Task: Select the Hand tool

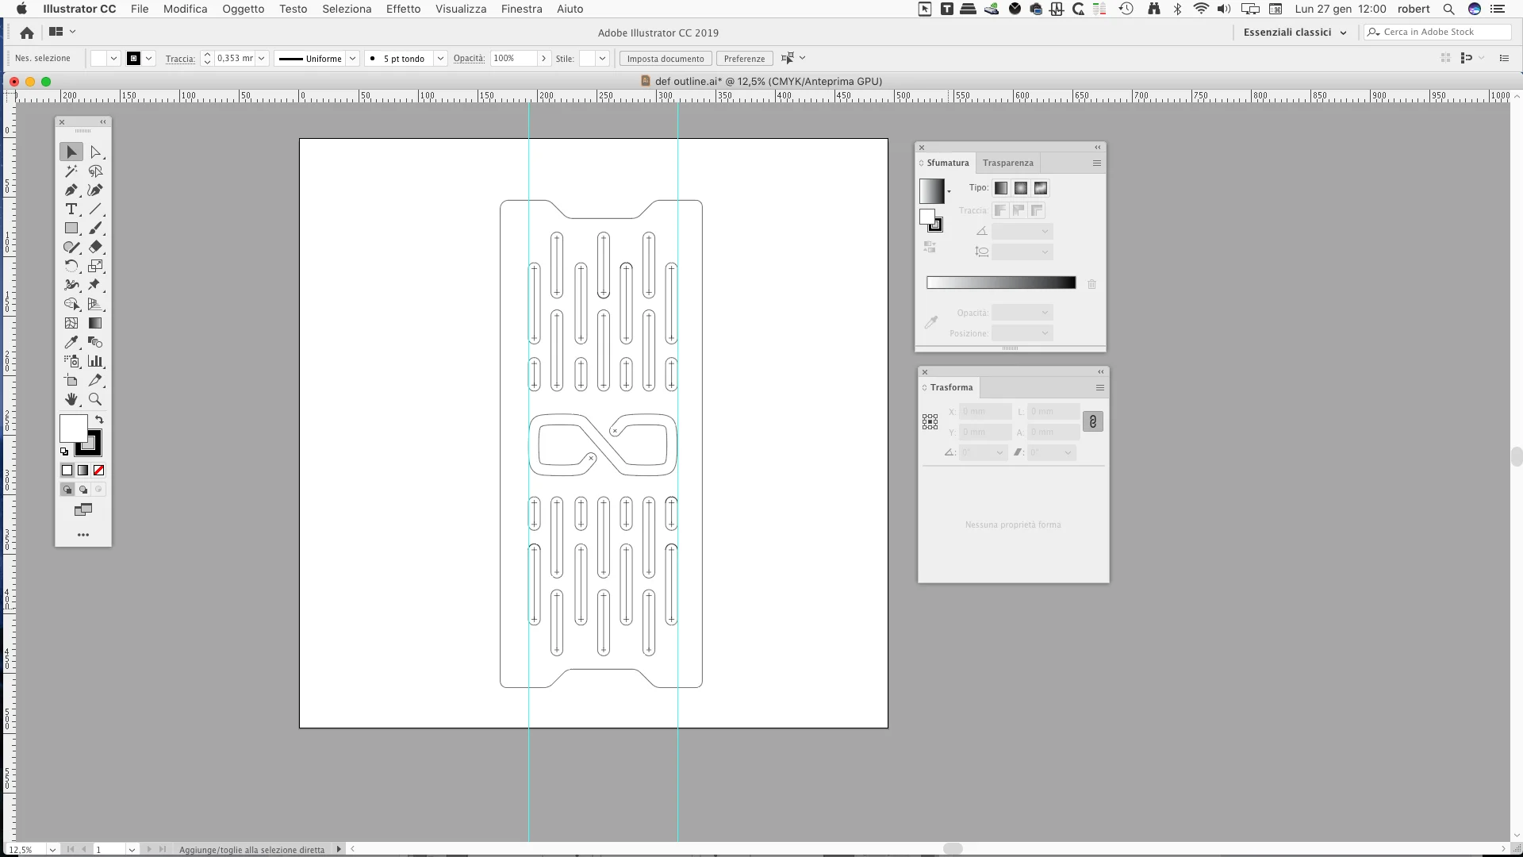Action: point(71,399)
